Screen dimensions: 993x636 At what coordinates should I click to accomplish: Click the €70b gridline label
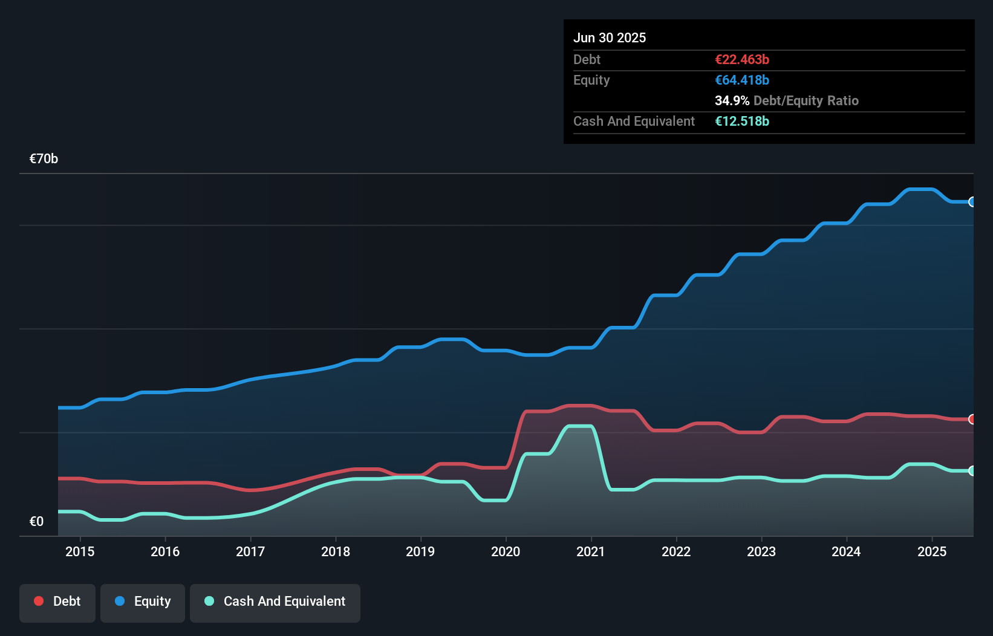point(43,159)
